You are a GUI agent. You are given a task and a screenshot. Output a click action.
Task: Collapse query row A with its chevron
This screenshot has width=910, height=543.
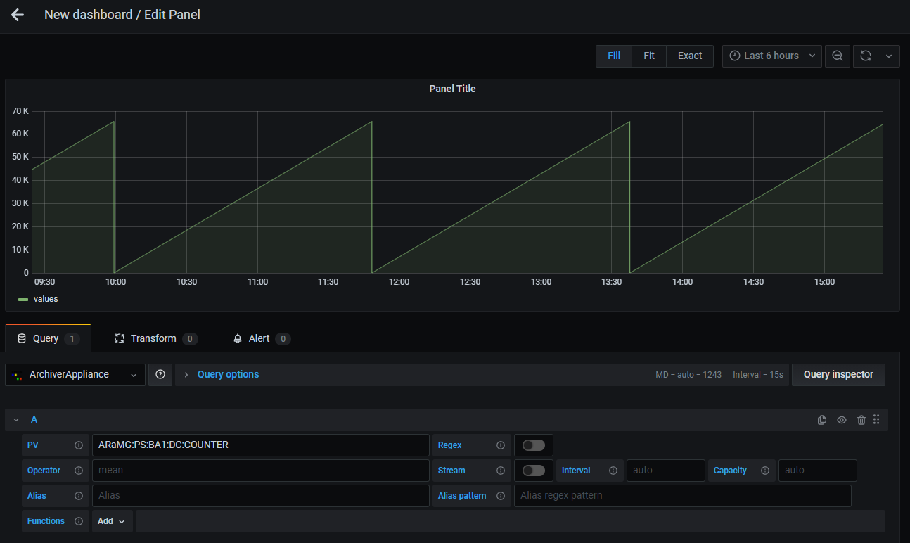click(15, 419)
